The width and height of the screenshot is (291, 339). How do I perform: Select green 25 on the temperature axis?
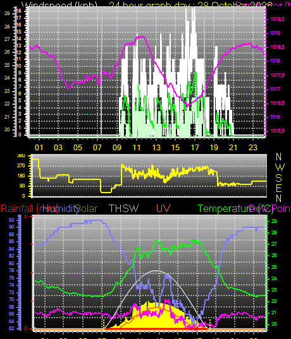click(274, 267)
